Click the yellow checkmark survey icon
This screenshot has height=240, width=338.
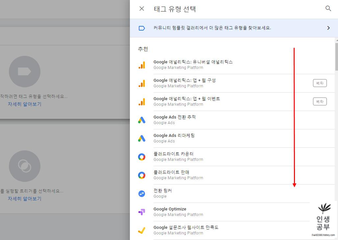pyautogui.click(x=142, y=230)
